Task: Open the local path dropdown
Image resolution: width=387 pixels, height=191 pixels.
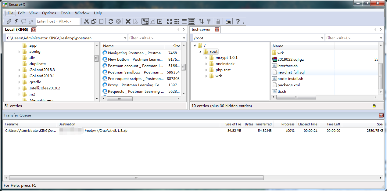Action: tap(125, 38)
